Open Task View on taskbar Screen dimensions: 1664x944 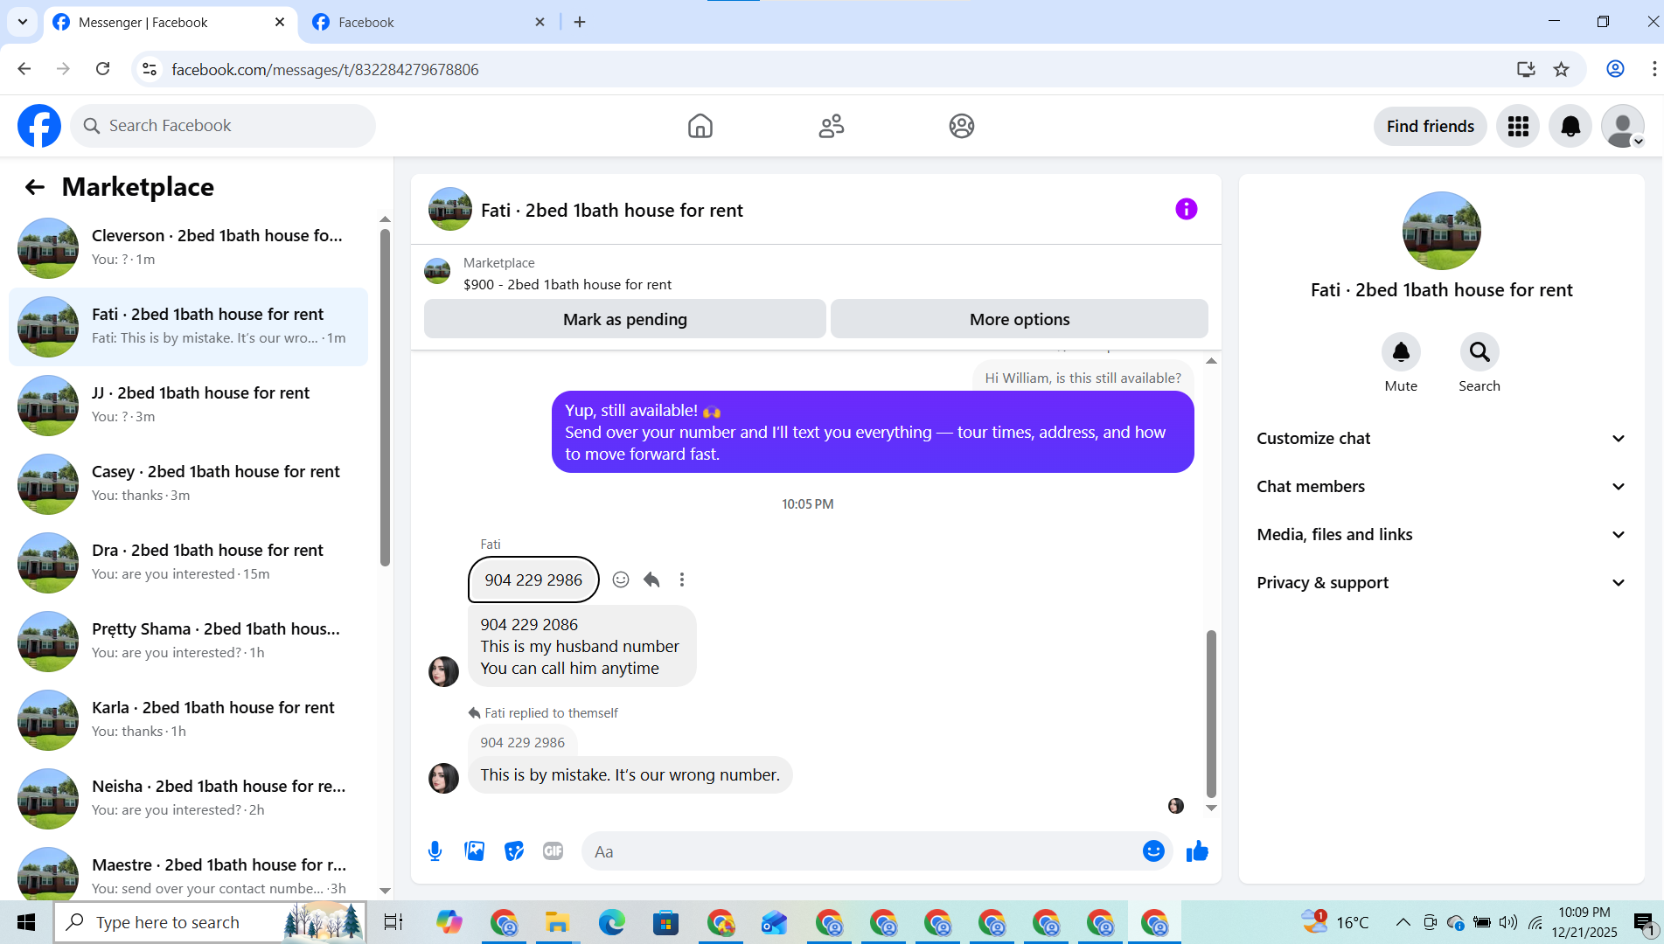[x=393, y=922]
